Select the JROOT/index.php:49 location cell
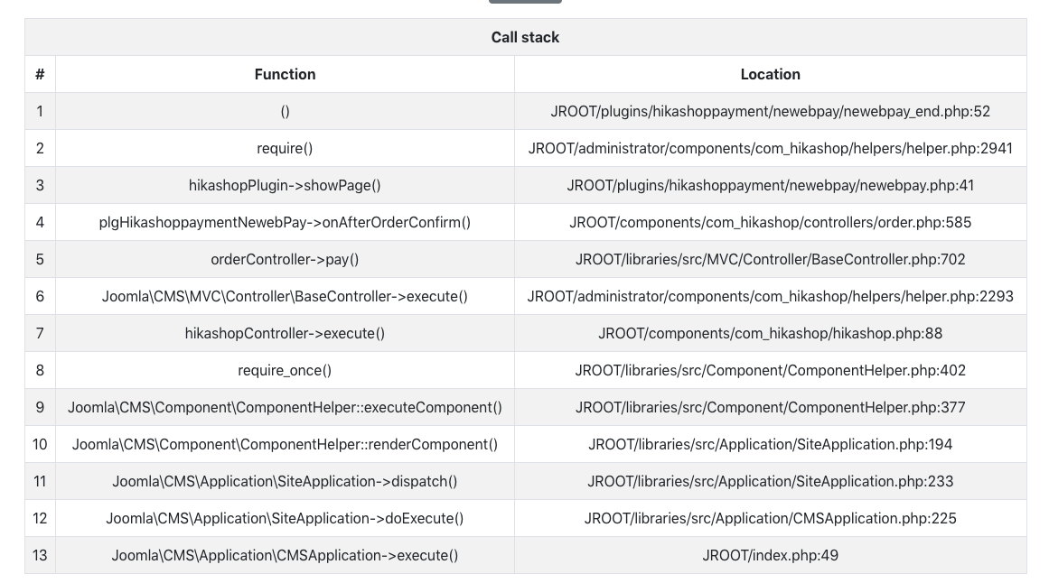1049x583 pixels. click(x=770, y=556)
